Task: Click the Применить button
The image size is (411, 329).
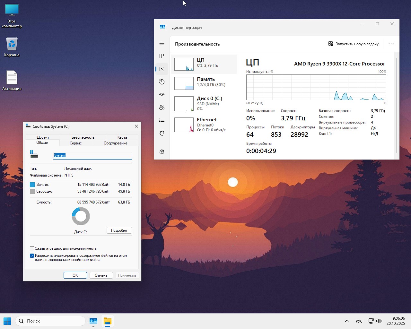Action: [x=127, y=275]
